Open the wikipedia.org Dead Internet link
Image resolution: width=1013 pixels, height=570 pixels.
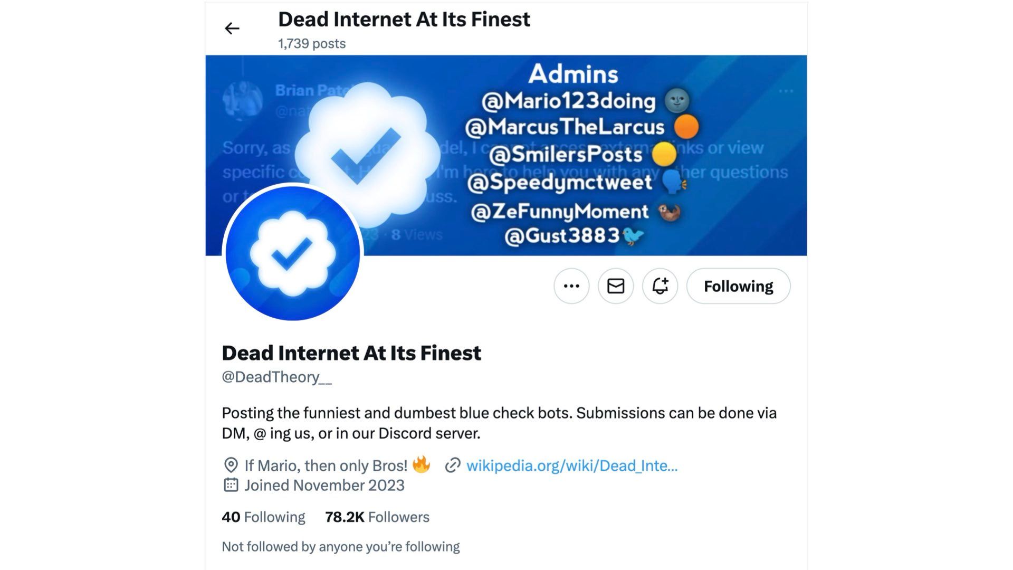click(572, 465)
